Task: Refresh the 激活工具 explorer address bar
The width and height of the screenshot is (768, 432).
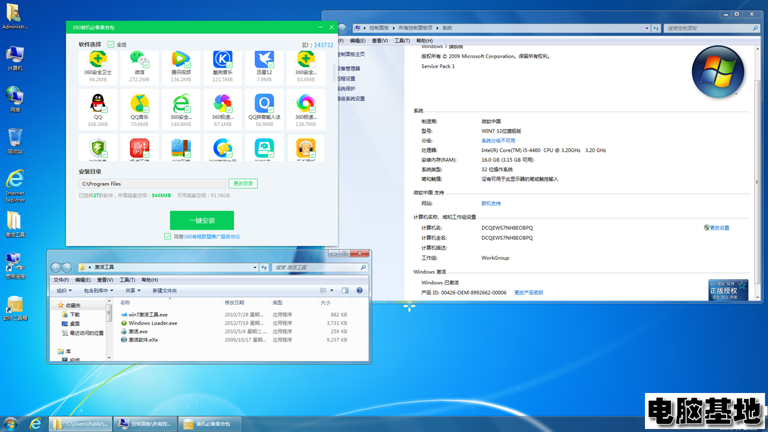Action: tap(264, 268)
